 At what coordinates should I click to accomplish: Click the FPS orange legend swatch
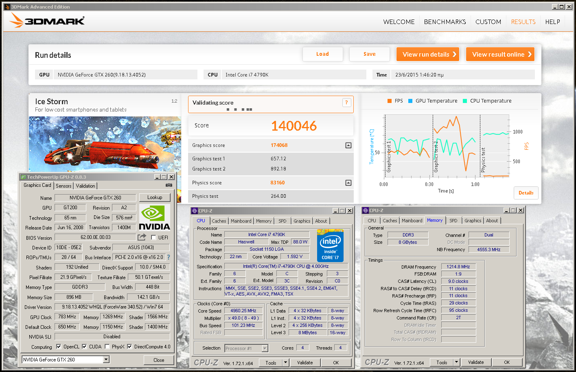click(390, 101)
